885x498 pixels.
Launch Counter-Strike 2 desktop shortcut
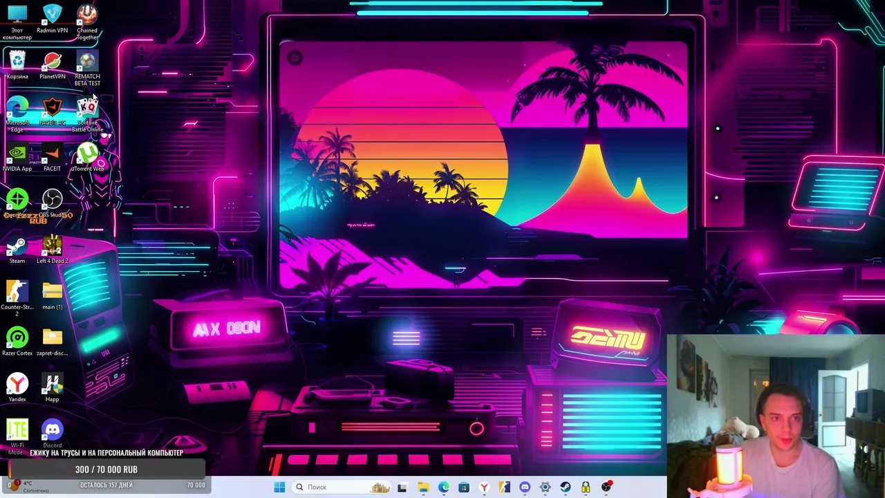(17, 298)
